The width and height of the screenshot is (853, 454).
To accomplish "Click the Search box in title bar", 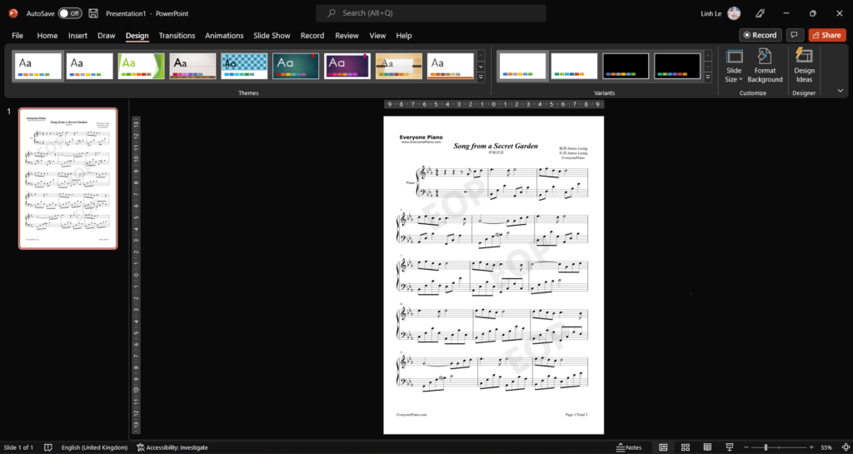I will (x=431, y=13).
